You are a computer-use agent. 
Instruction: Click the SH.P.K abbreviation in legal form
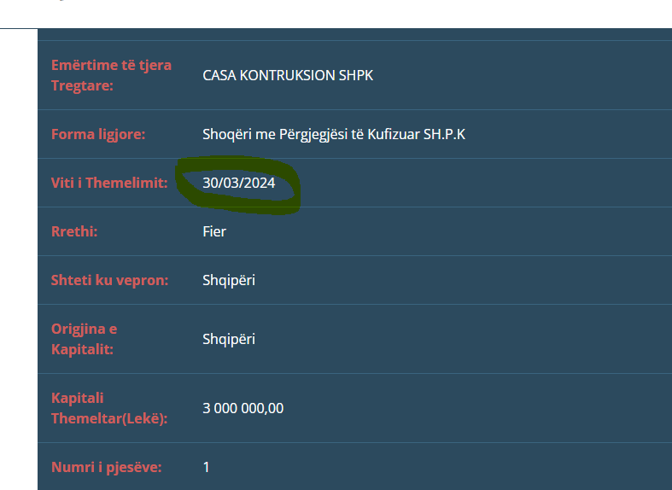click(444, 135)
